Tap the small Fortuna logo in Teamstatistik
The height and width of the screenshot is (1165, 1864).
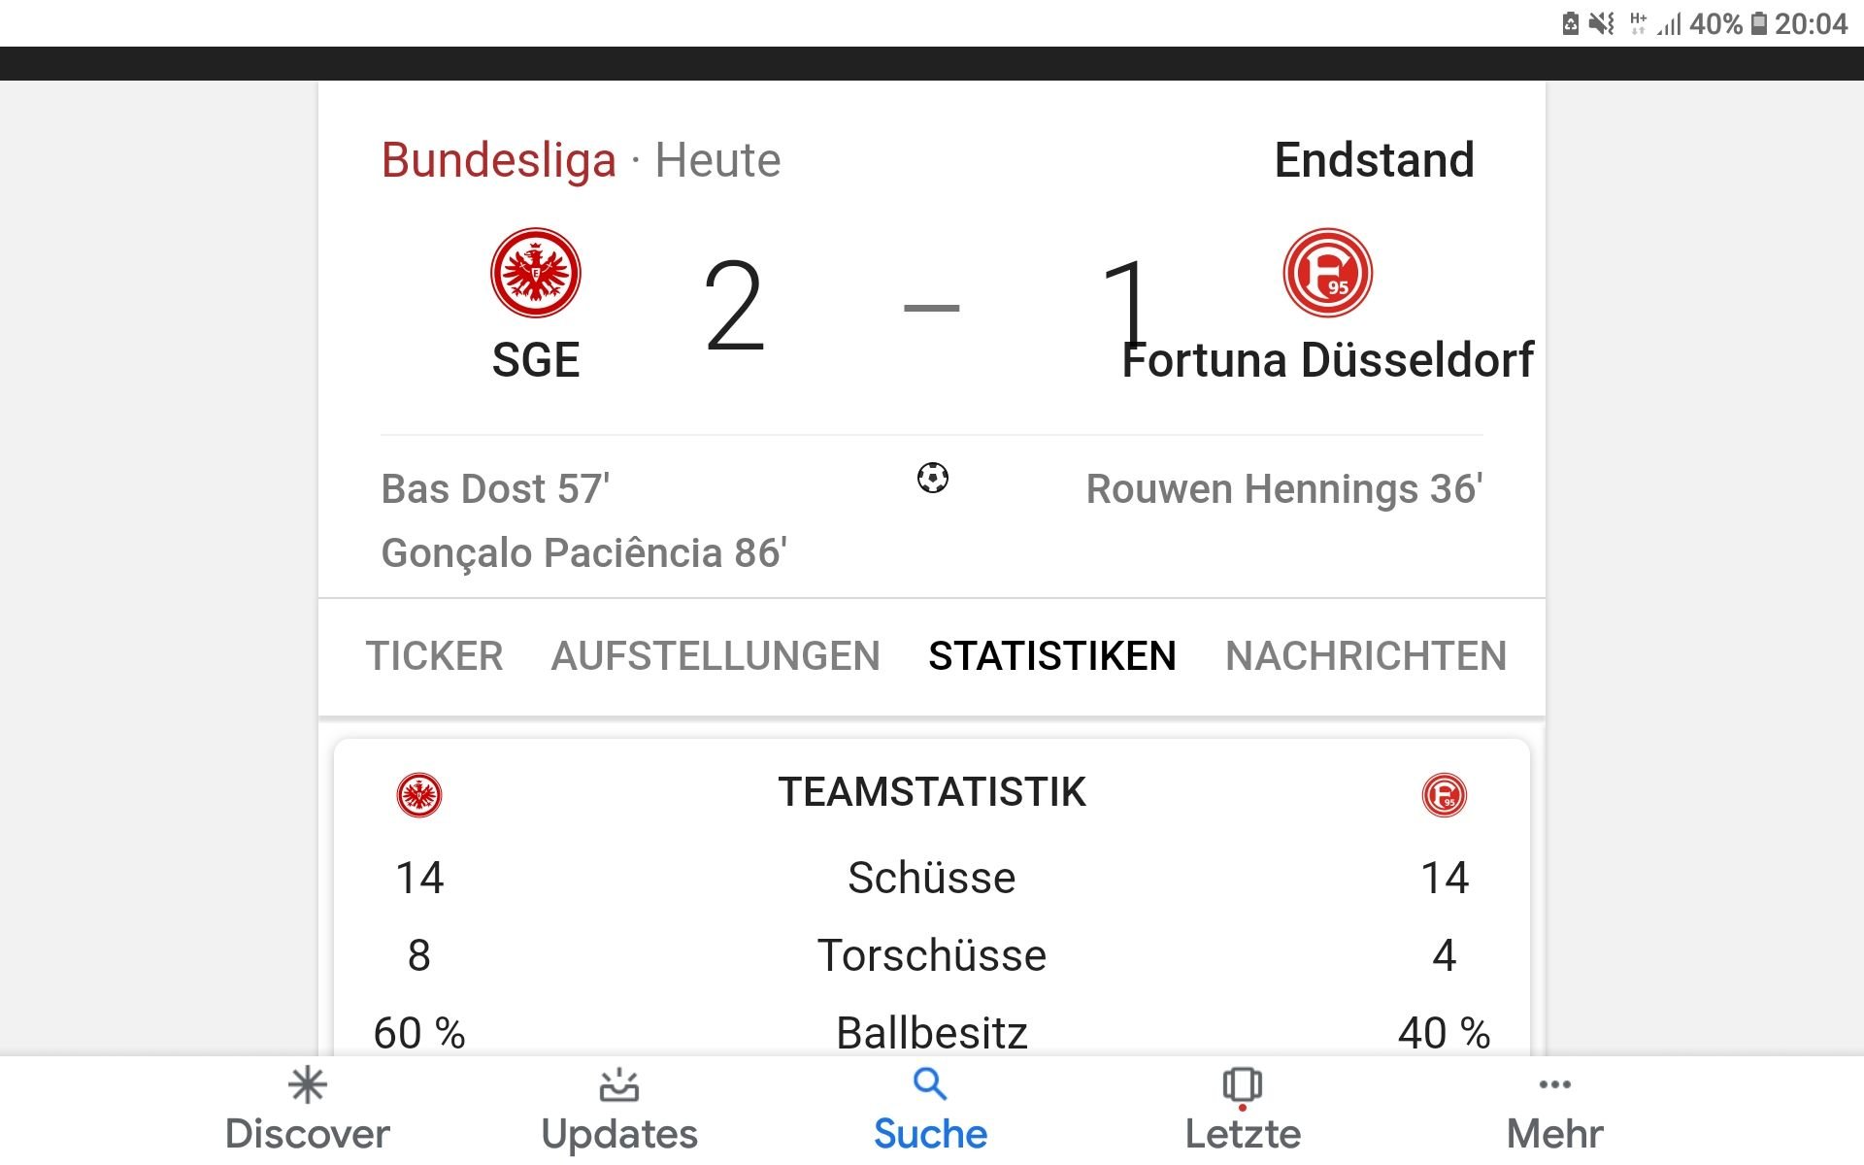point(1445,795)
